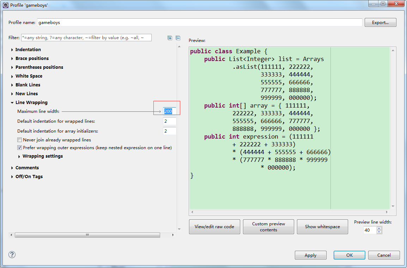Expand the White Space section

(12, 76)
